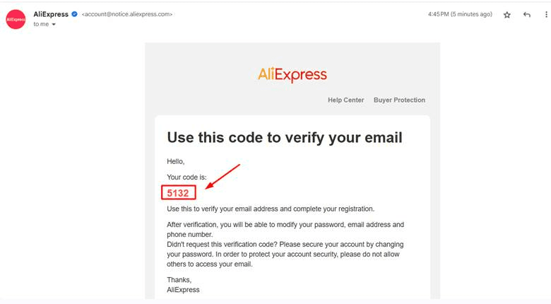Click the 'Your code is:' line
551x304 pixels.
pos(186,177)
